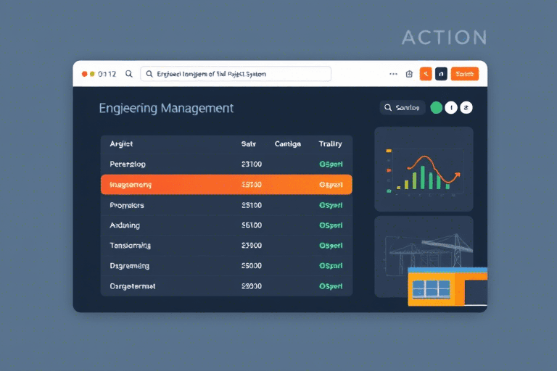This screenshot has height=371, width=557.
Task: Click the dark navy square toolbar icon
Action: (x=441, y=74)
